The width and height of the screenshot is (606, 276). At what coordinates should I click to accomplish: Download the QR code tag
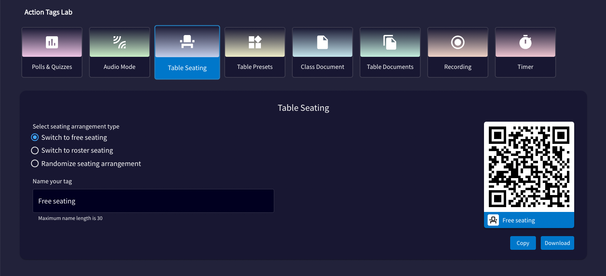pos(557,243)
